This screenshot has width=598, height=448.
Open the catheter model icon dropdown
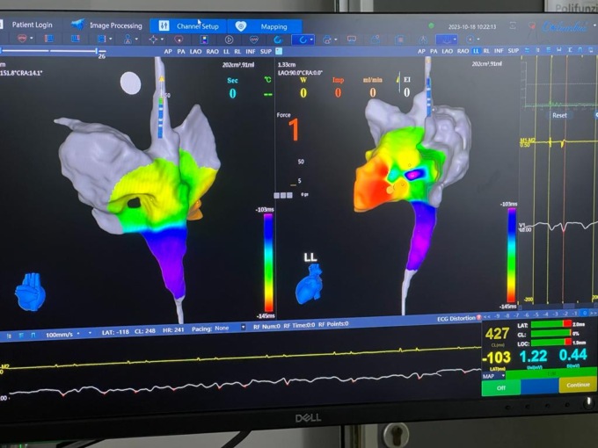point(136,40)
